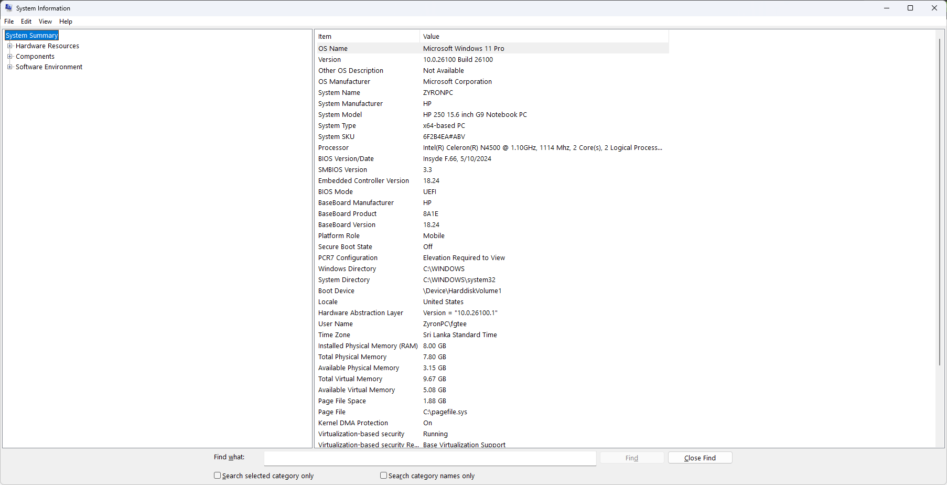The width and height of the screenshot is (947, 485).
Task: Expand the Software Environment tree node
Action: 9,67
